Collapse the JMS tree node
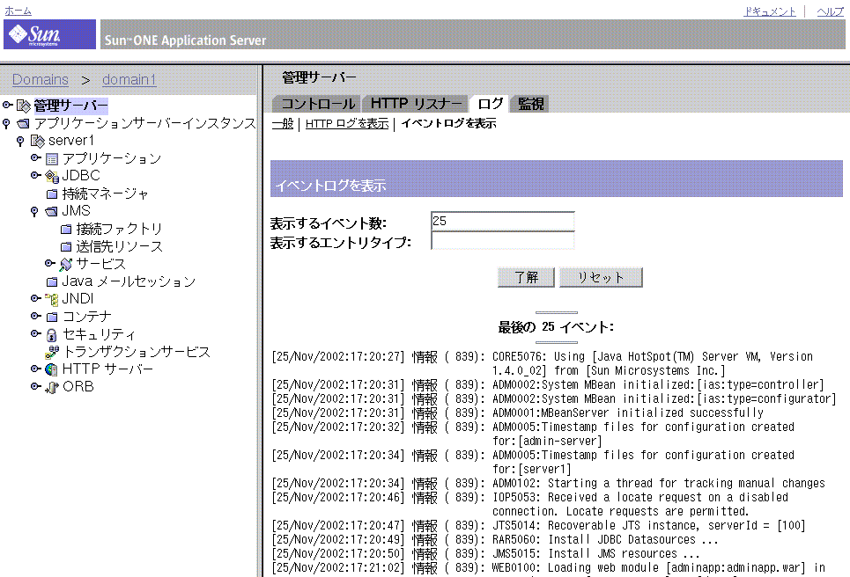This screenshot has width=850, height=577. point(34,212)
